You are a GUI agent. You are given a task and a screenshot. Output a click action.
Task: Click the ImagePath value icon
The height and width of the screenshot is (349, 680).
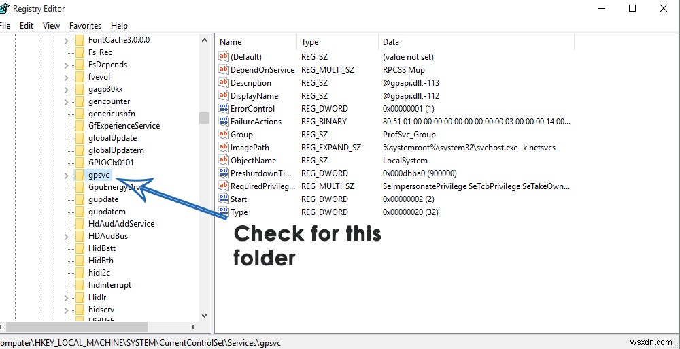(x=223, y=147)
